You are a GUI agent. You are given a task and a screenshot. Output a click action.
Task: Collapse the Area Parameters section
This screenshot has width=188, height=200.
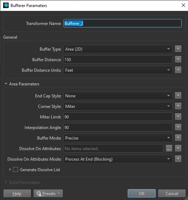[x=6, y=84]
